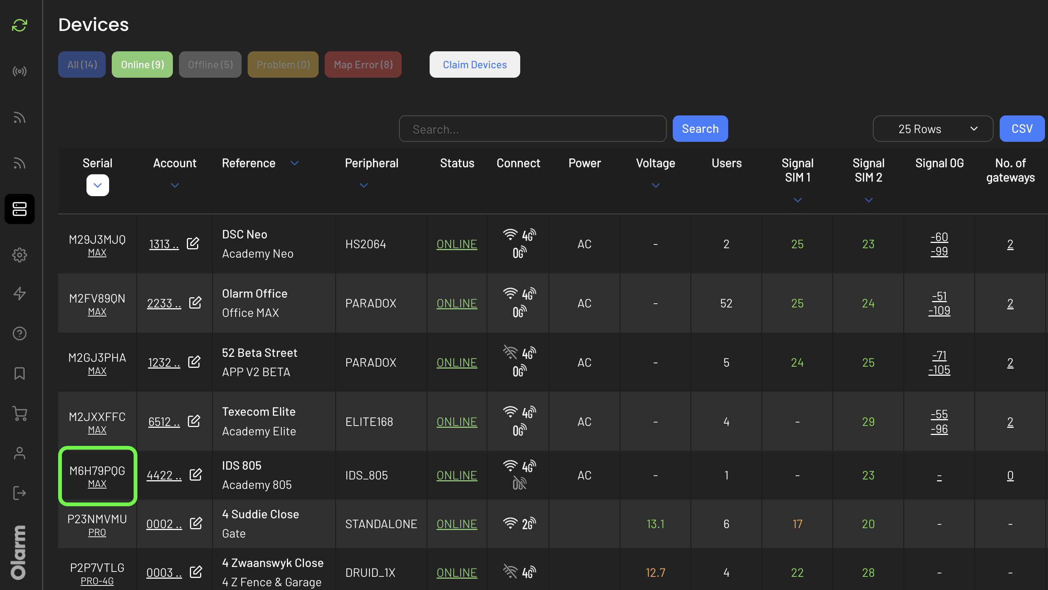Select the All (14) filter tab
Image resolution: width=1048 pixels, height=590 pixels.
82,64
